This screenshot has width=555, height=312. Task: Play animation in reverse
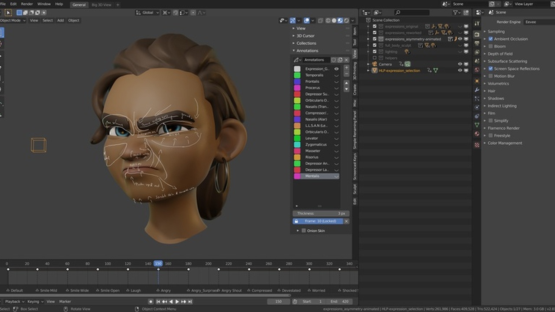point(171,302)
